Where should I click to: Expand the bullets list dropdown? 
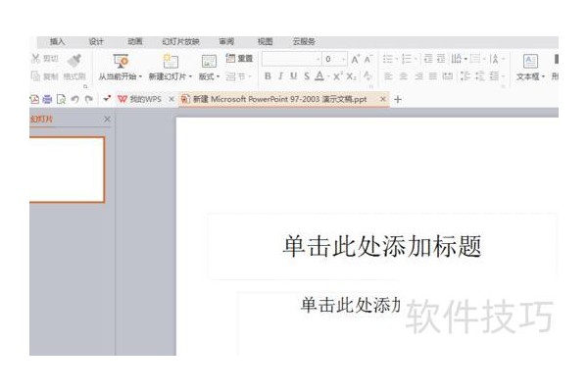(x=396, y=59)
